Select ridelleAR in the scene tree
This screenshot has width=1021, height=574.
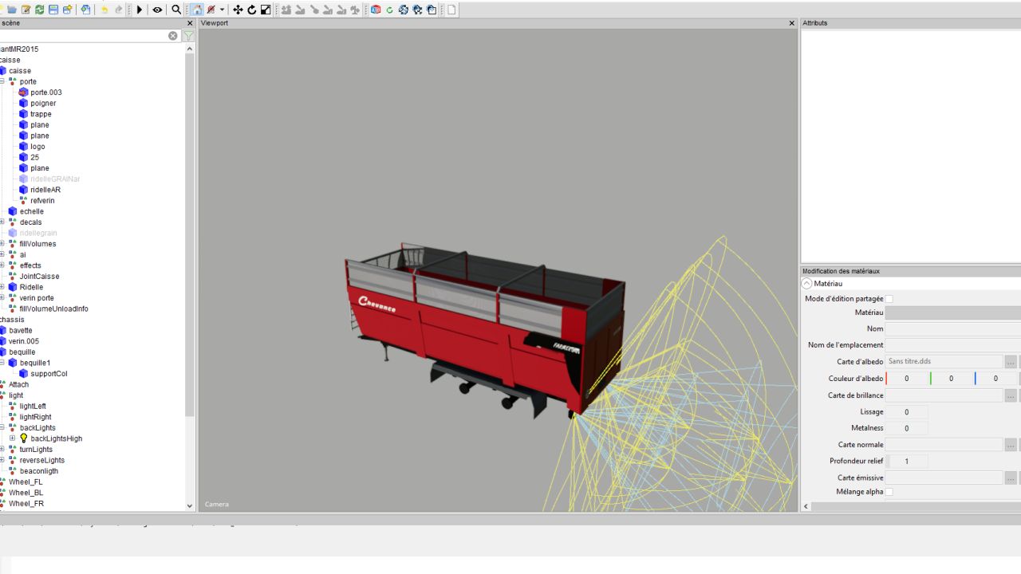pos(45,190)
